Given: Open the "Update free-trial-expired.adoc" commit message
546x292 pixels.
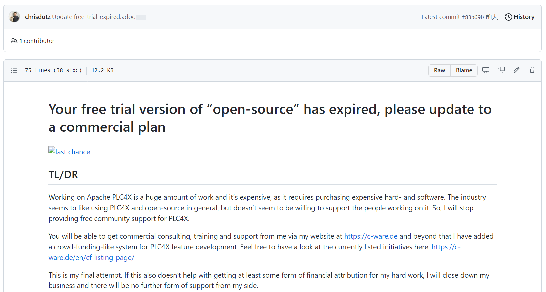Looking at the screenshot, I should [x=94, y=17].
